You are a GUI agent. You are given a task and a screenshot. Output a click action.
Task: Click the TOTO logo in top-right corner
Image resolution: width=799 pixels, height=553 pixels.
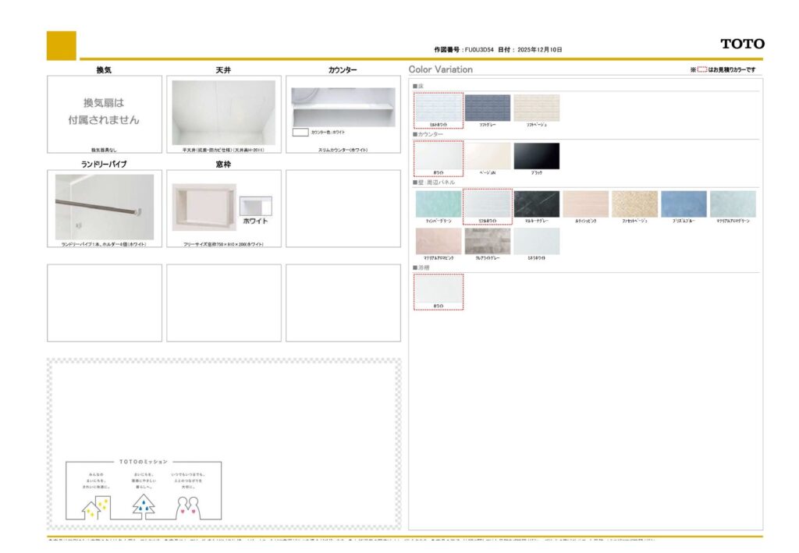[x=742, y=44]
